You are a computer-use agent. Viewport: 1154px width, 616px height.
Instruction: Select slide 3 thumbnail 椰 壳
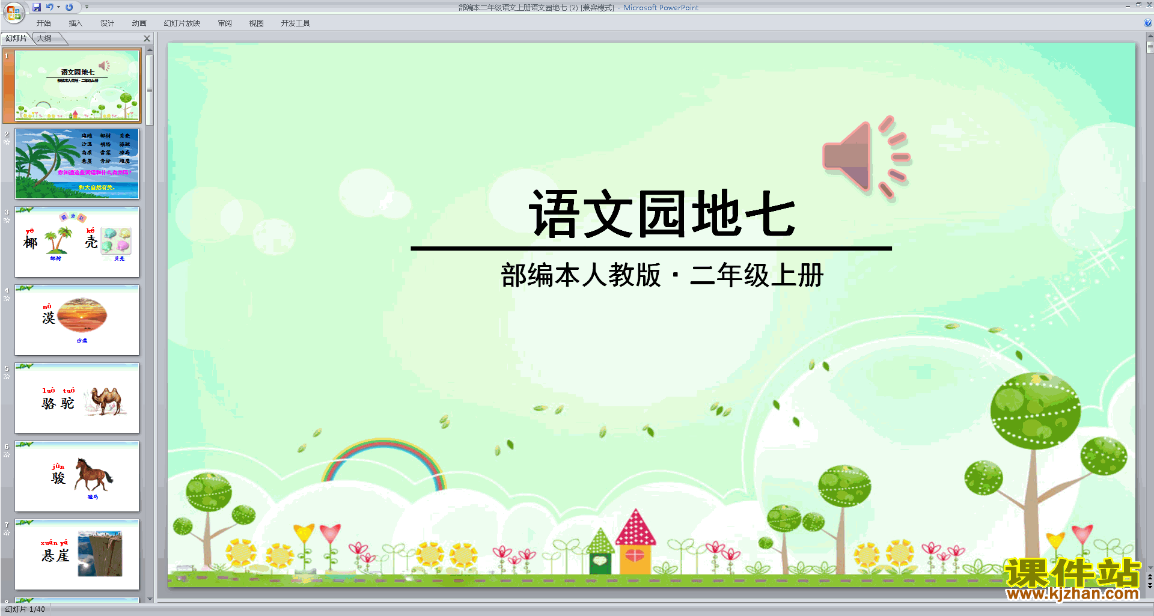(77, 242)
